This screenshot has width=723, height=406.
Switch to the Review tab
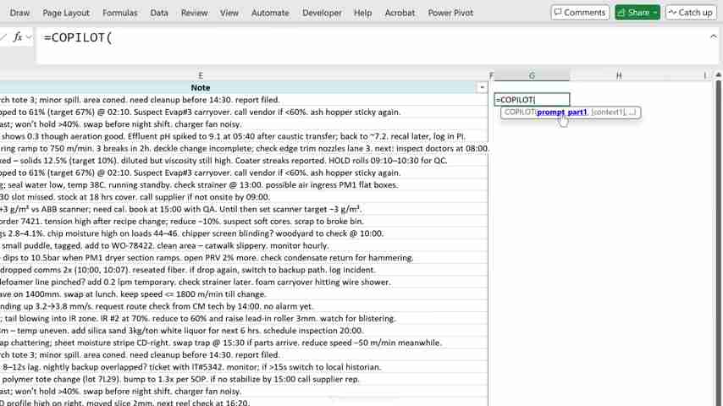click(x=194, y=13)
